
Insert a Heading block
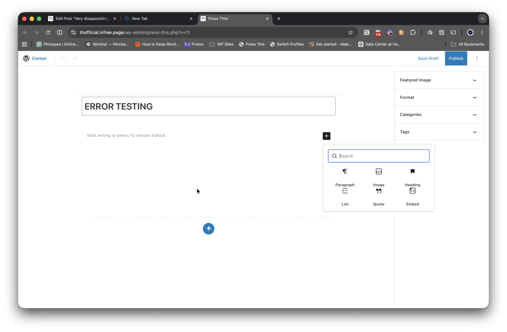click(x=412, y=177)
